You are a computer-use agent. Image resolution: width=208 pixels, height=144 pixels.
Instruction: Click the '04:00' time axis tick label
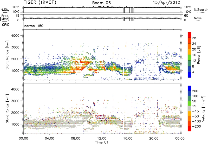pyautogui.click(x=50, y=139)
